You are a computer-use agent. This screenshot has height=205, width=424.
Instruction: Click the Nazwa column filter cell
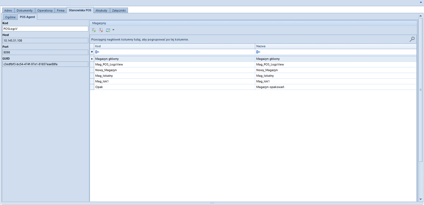(336, 52)
